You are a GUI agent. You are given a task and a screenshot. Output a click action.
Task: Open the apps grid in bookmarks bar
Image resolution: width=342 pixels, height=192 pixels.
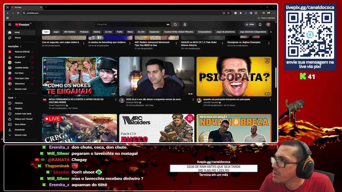click(x=7, y=18)
